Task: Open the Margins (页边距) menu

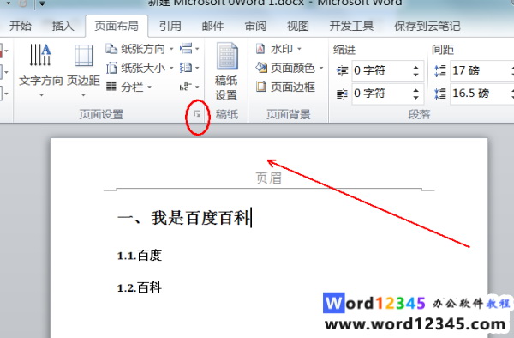Action: pyautogui.click(x=83, y=69)
